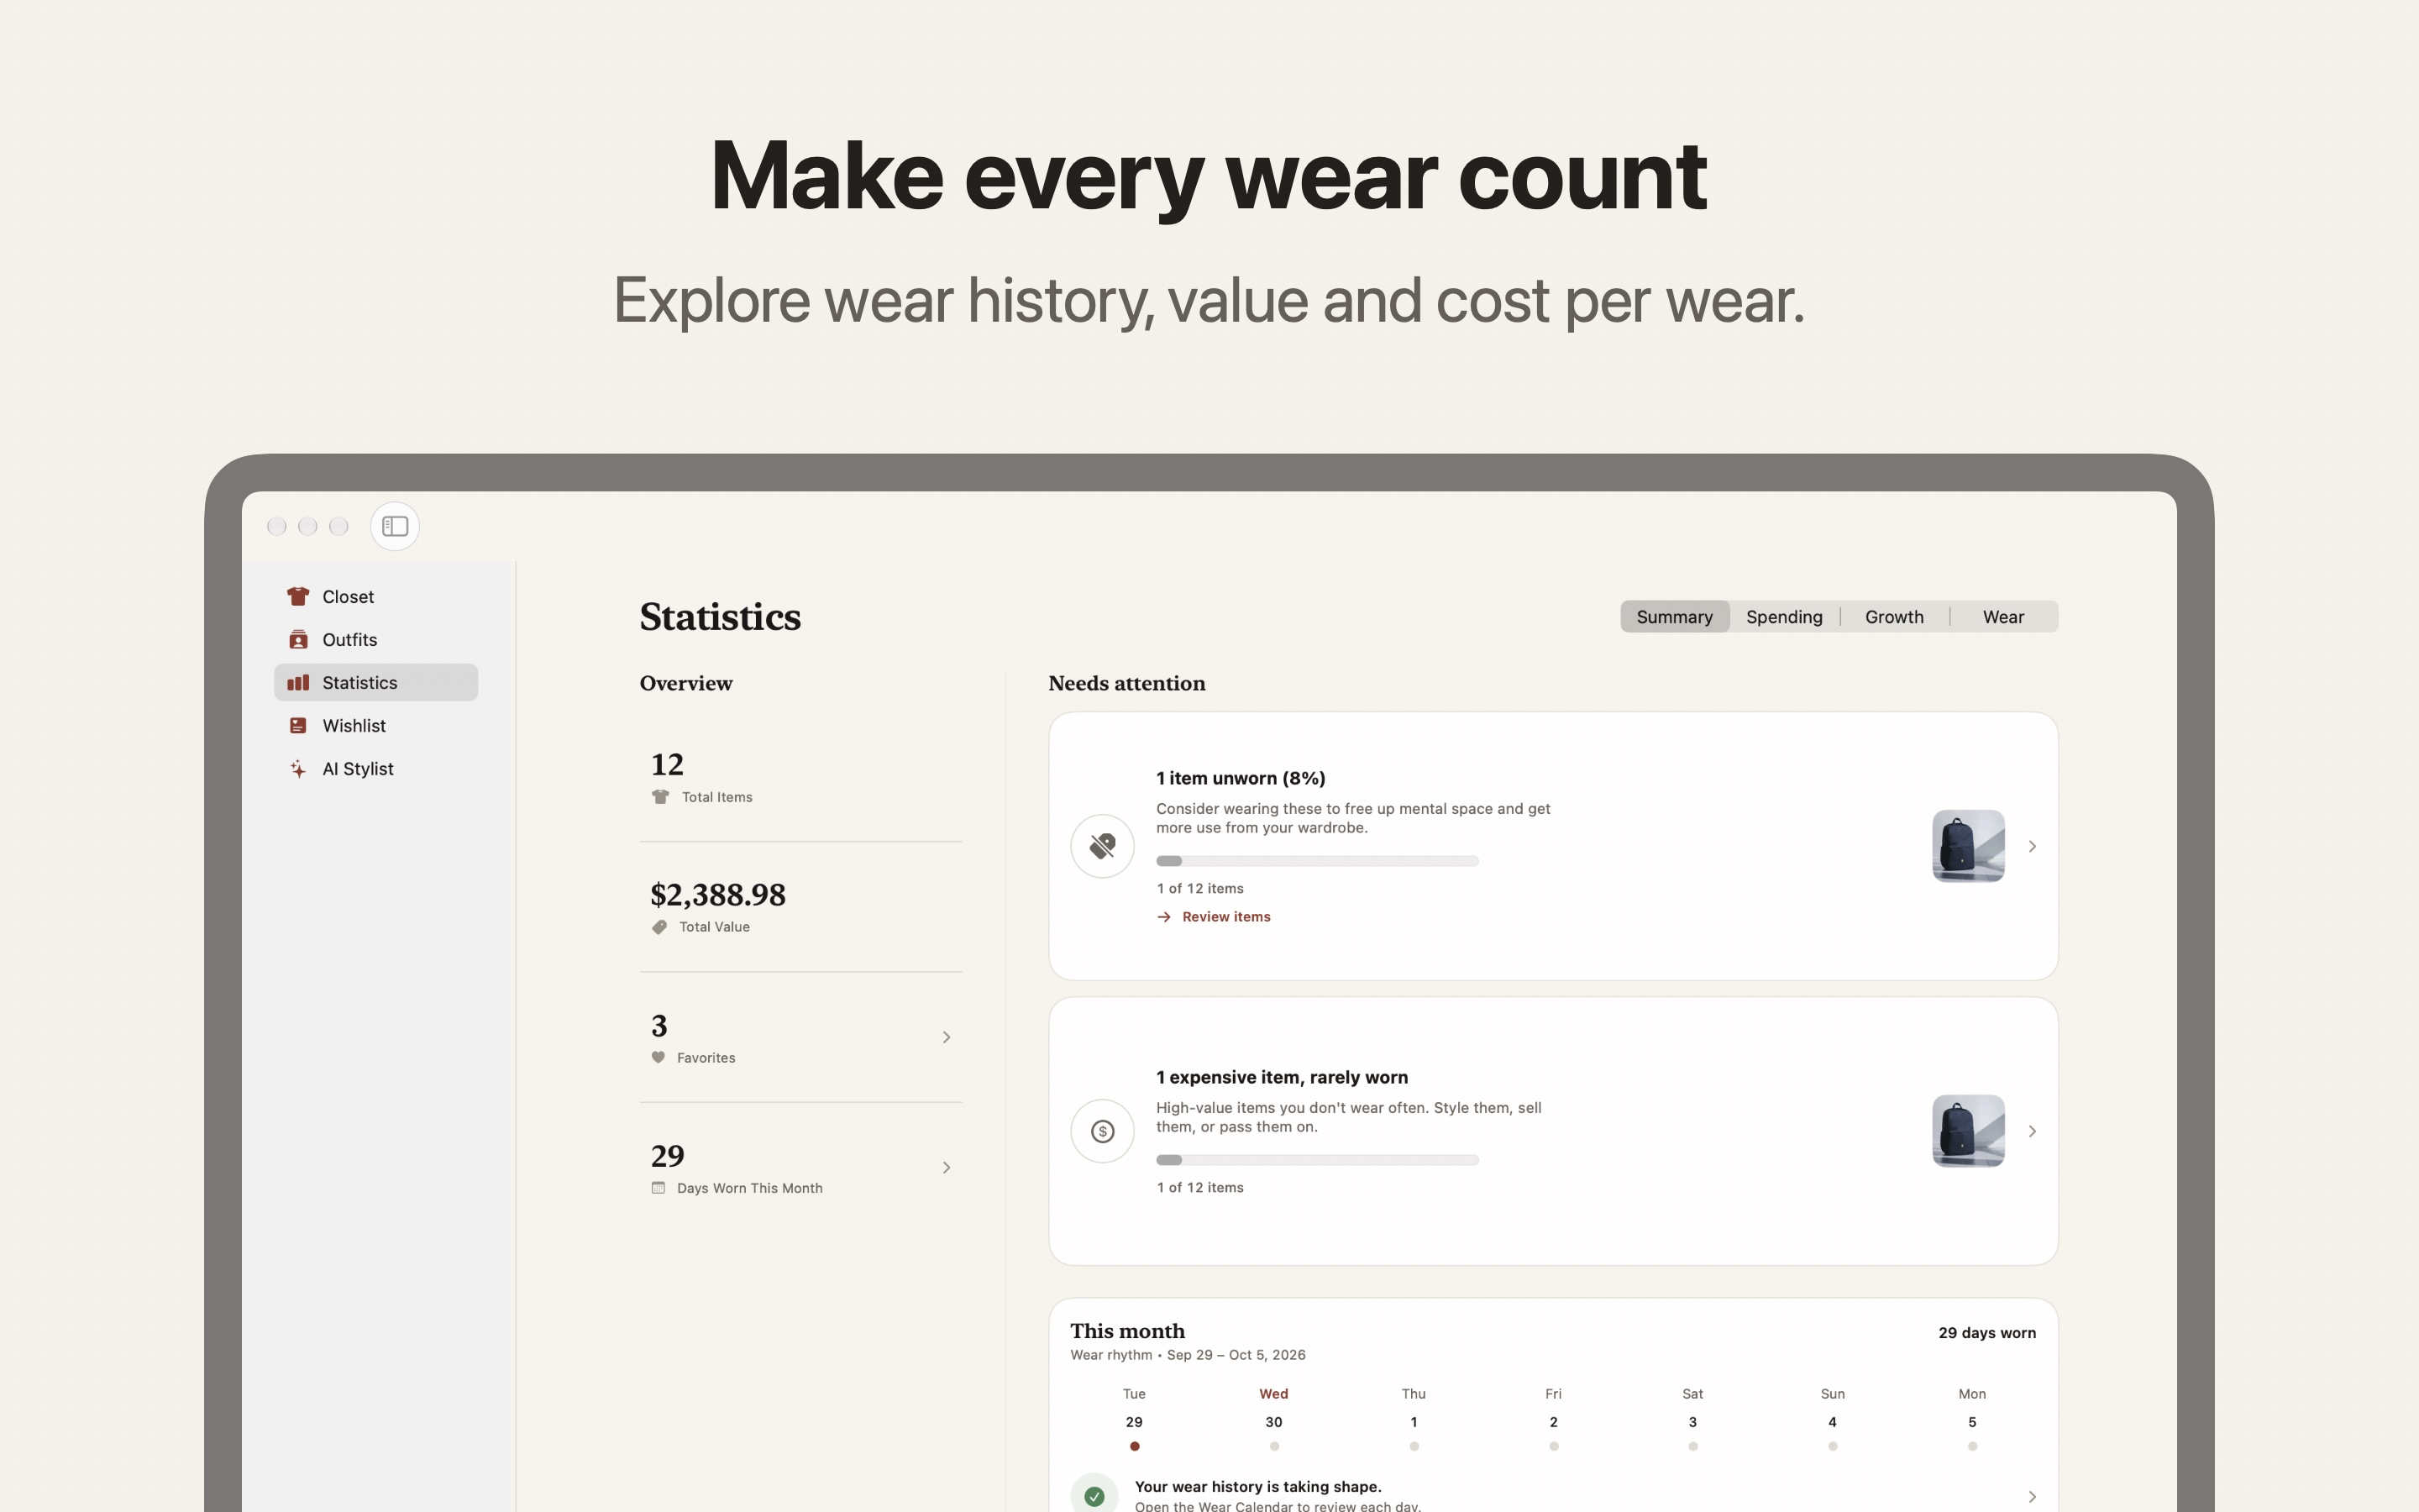This screenshot has width=2419, height=1512.
Task: Click the Outfits sidebar icon
Action: (x=298, y=639)
